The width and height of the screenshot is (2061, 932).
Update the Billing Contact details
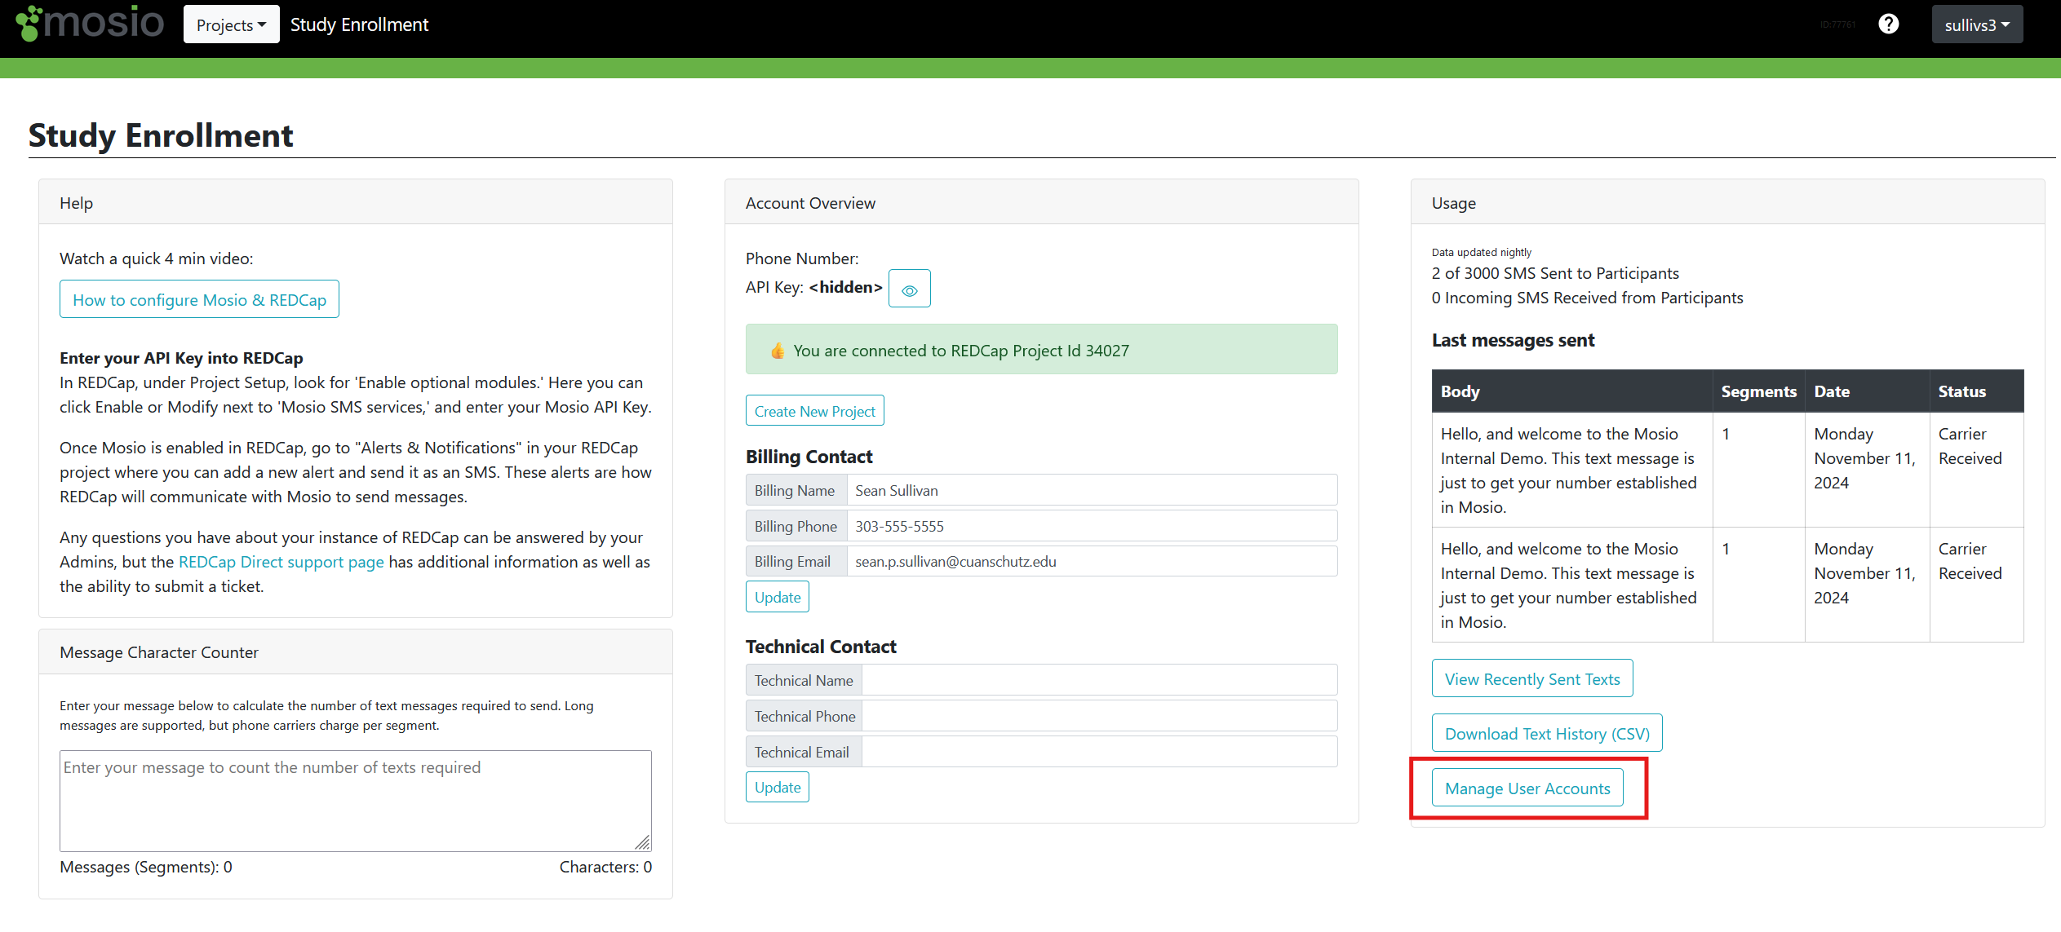(x=777, y=597)
